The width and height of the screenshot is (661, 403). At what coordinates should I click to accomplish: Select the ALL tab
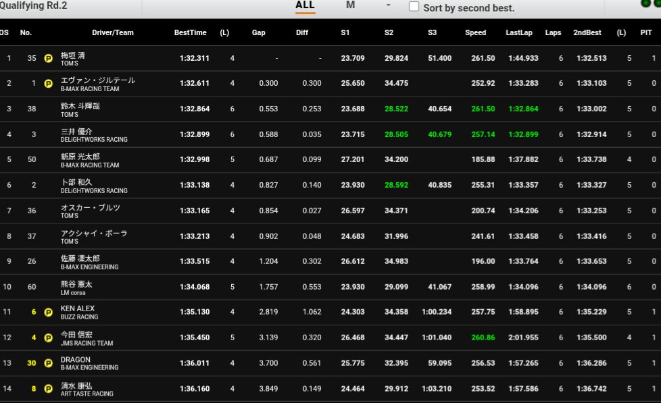[x=305, y=5]
